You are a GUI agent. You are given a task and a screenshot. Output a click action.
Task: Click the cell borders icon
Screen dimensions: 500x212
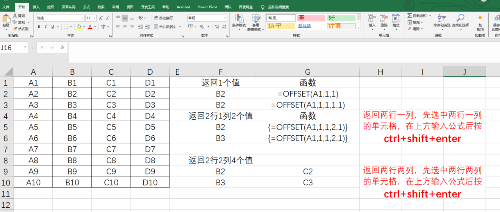66,27
